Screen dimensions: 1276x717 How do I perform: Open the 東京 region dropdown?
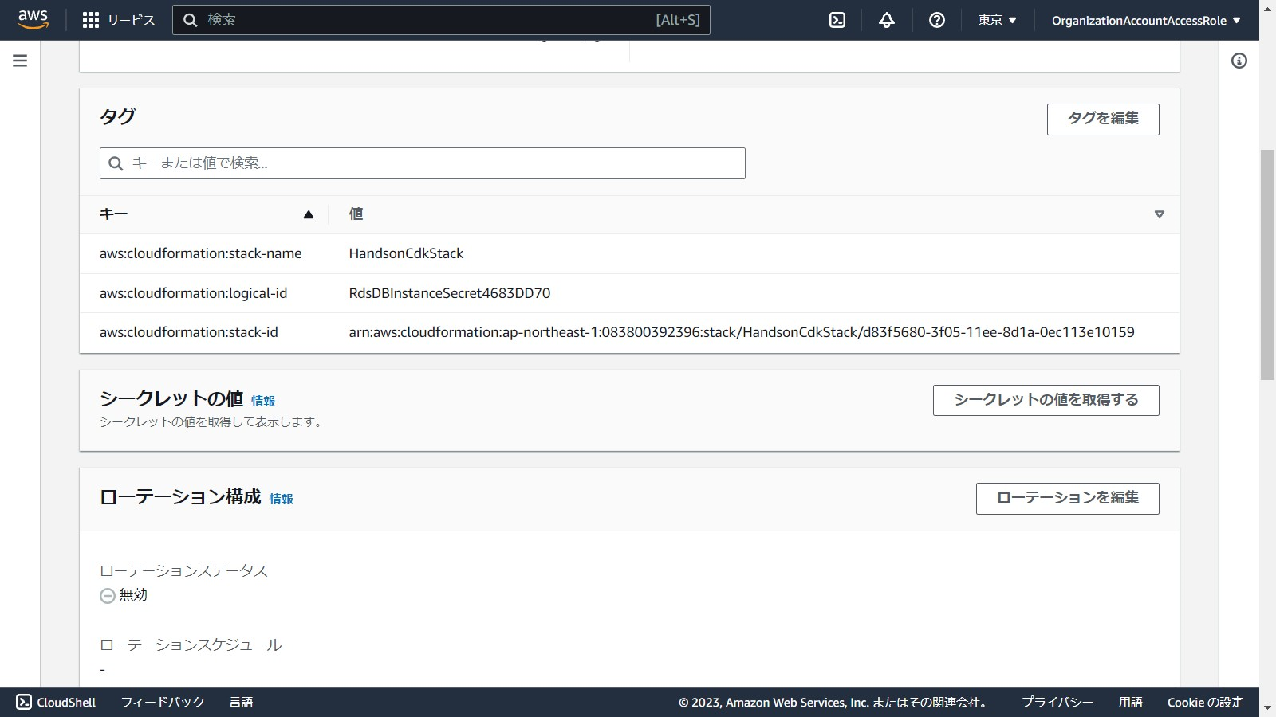tap(997, 20)
